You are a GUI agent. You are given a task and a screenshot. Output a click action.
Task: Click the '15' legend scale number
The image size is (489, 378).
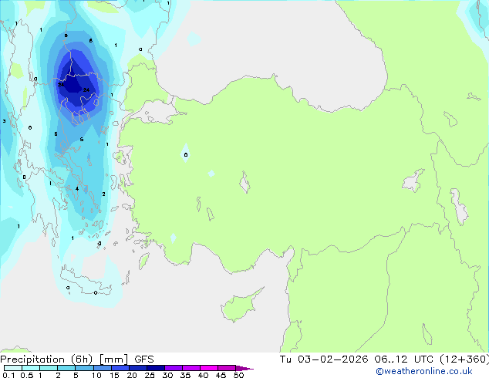point(114,375)
